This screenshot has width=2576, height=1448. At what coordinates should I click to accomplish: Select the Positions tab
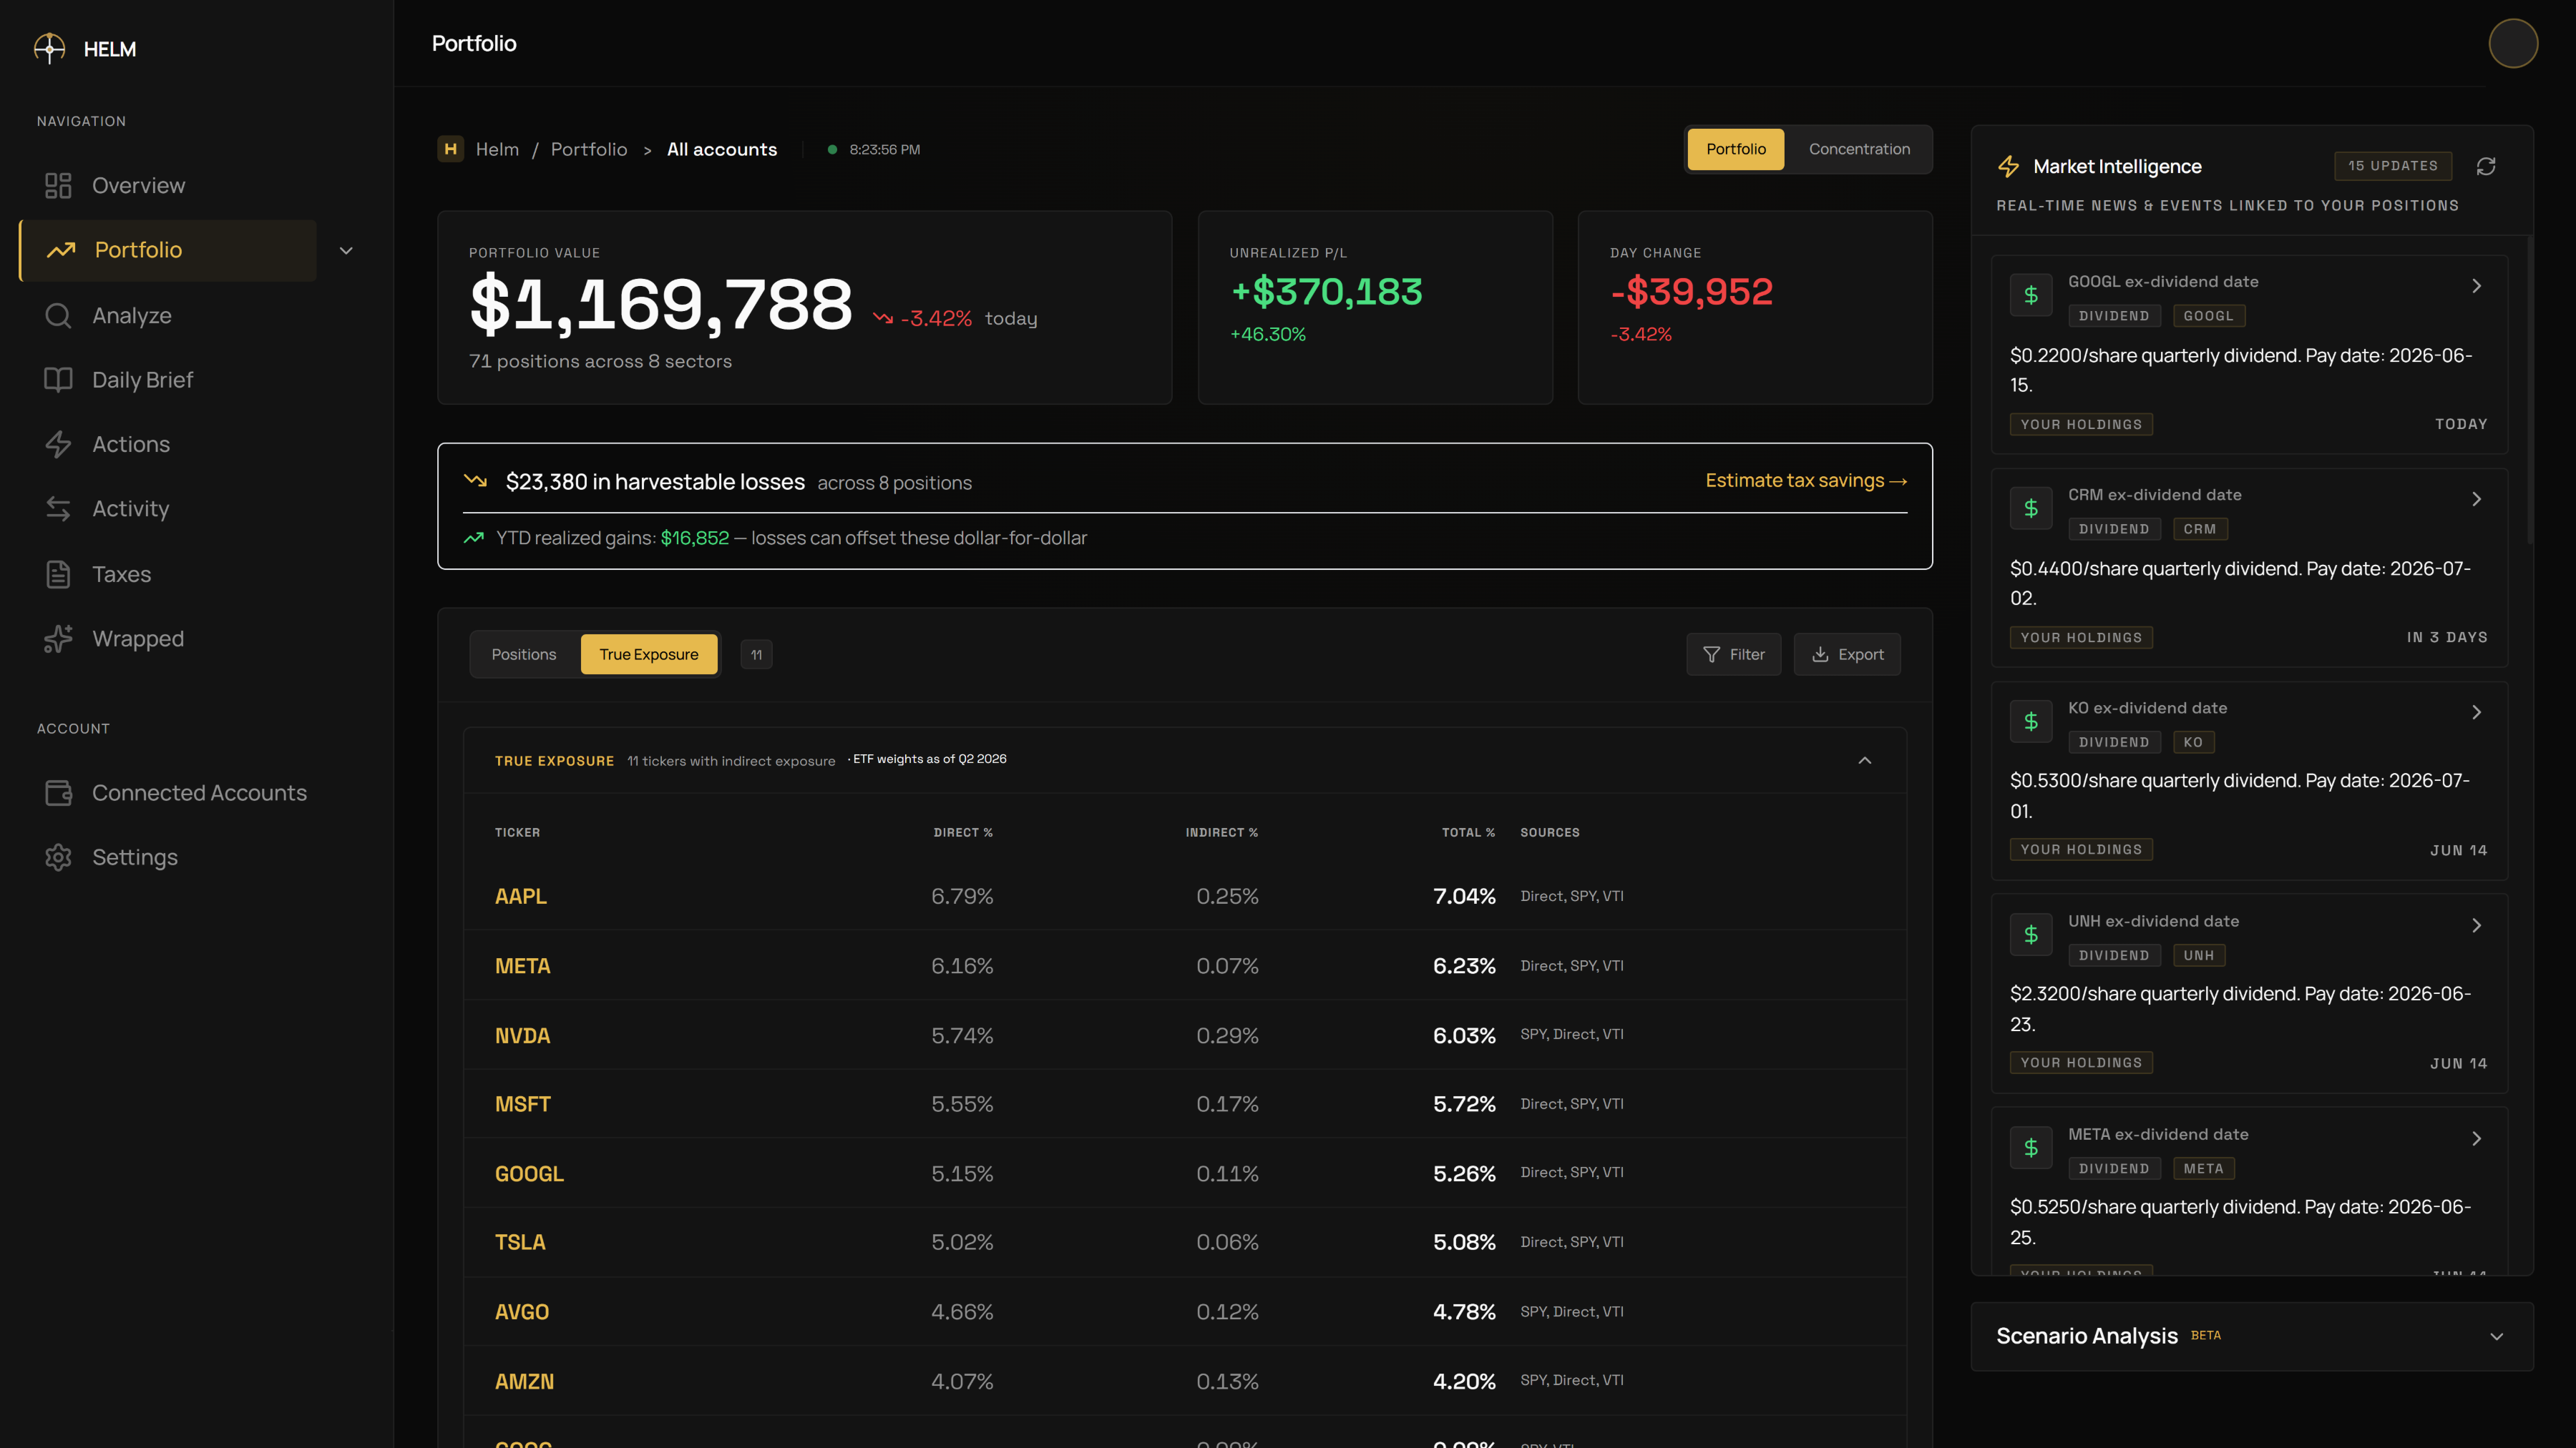pyautogui.click(x=524, y=654)
